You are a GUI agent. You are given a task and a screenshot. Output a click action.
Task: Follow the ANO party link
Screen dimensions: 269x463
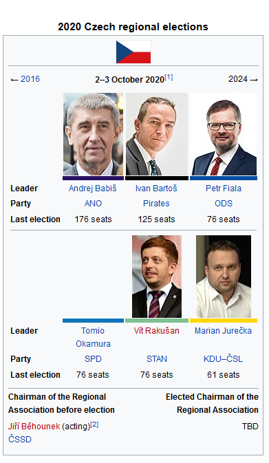pos(93,204)
